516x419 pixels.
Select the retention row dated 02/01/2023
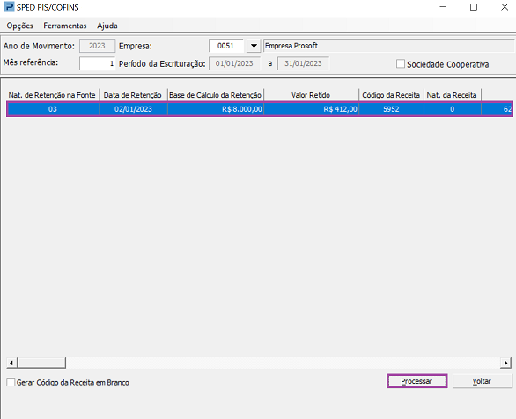[x=259, y=109]
